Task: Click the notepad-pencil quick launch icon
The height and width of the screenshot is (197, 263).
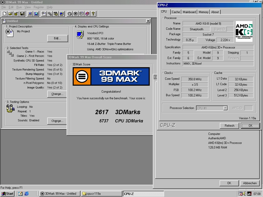Action: click(x=21, y=194)
